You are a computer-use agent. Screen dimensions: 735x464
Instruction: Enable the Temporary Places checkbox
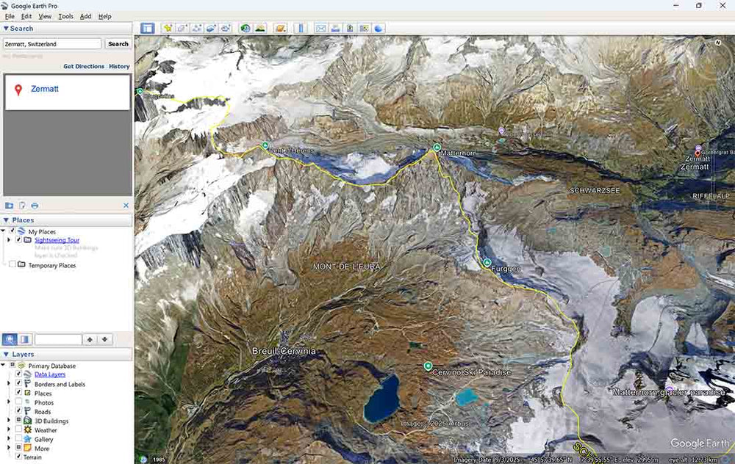pyautogui.click(x=12, y=264)
